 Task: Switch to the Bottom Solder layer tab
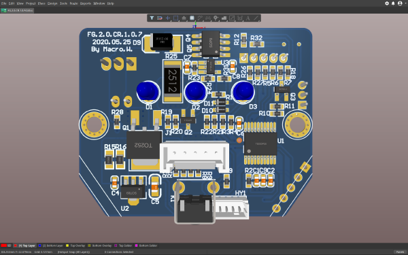pos(146,245)
